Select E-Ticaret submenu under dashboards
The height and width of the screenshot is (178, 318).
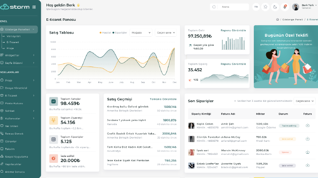click(x=12, y=42)
